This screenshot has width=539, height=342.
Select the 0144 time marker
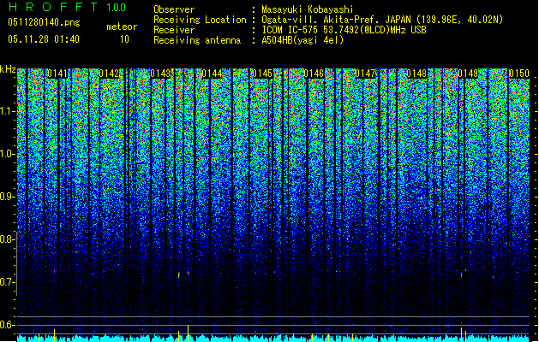(212, 74)
